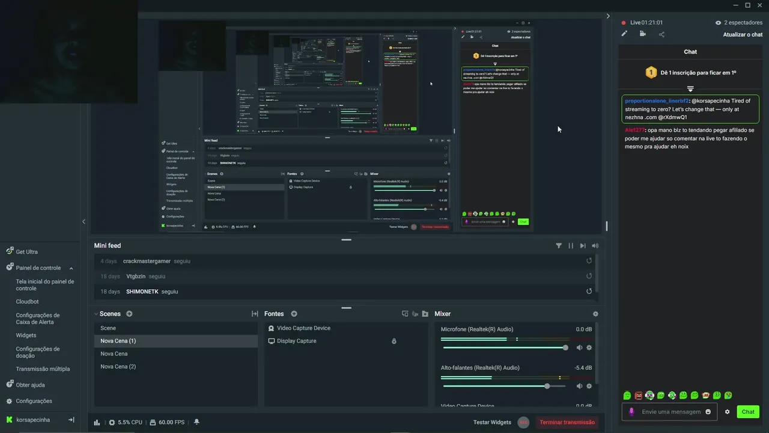Add a new source next to Fontes
769x433 pixels.
[x=294, y=314]
